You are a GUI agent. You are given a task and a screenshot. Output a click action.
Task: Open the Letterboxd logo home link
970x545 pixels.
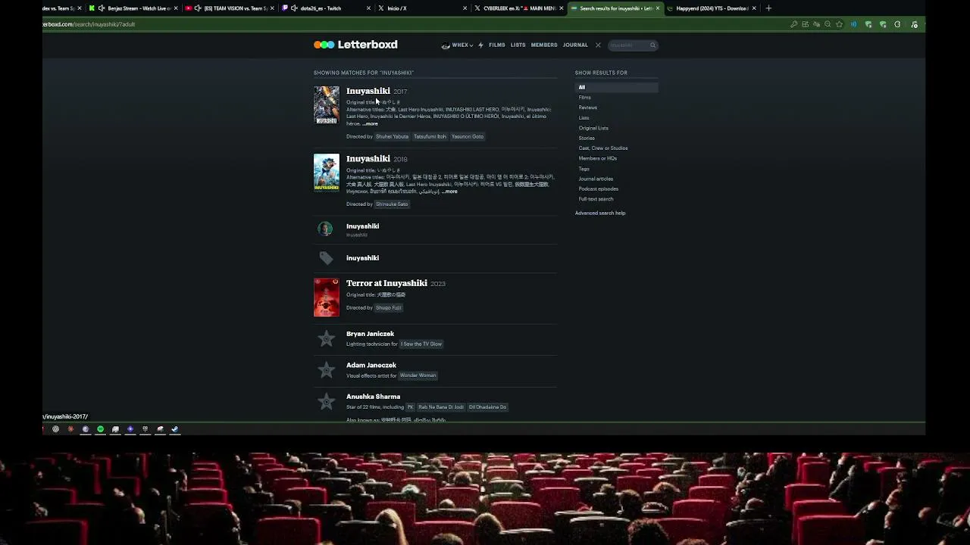point(355,45)
